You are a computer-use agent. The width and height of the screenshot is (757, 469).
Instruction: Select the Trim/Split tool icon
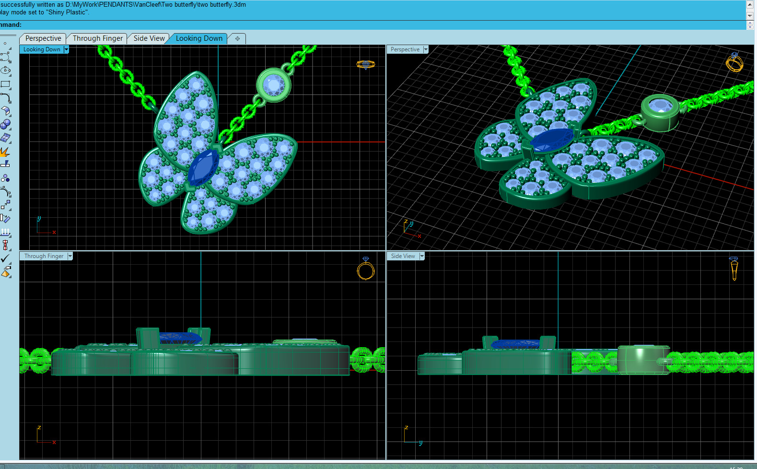click(5, 164)
